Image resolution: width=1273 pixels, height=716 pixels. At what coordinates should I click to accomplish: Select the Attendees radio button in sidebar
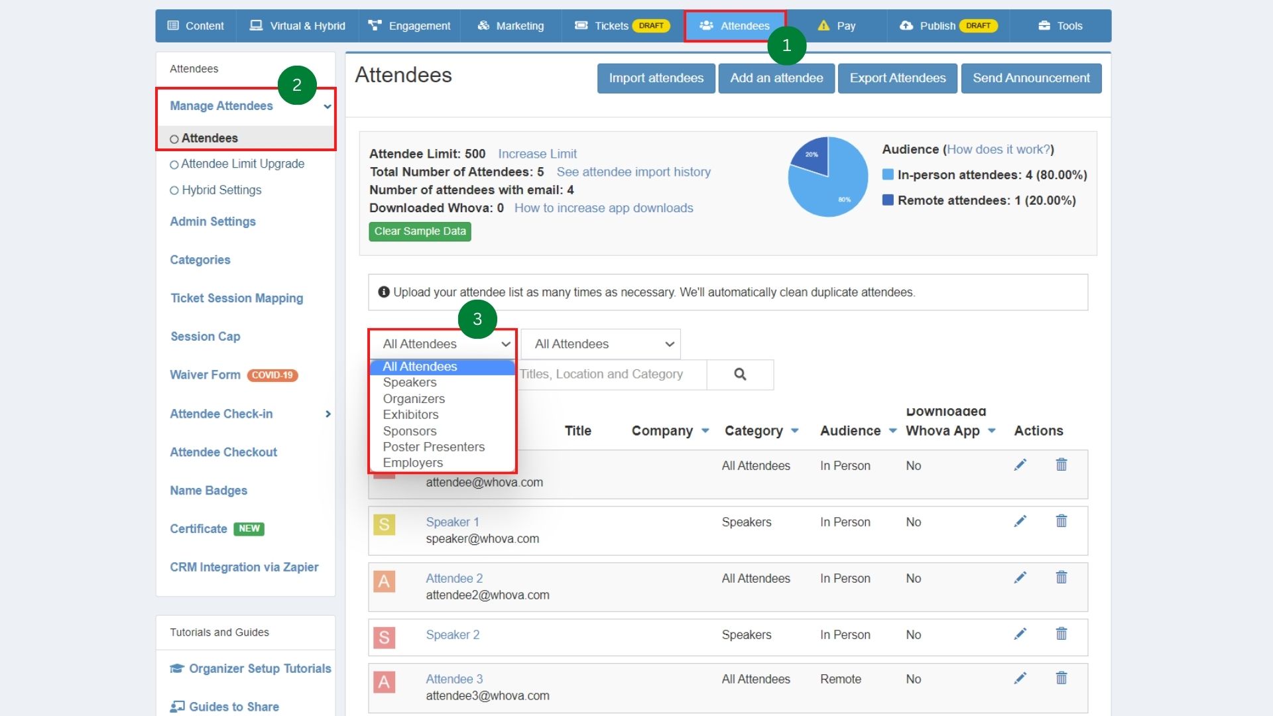coord(174,138)
